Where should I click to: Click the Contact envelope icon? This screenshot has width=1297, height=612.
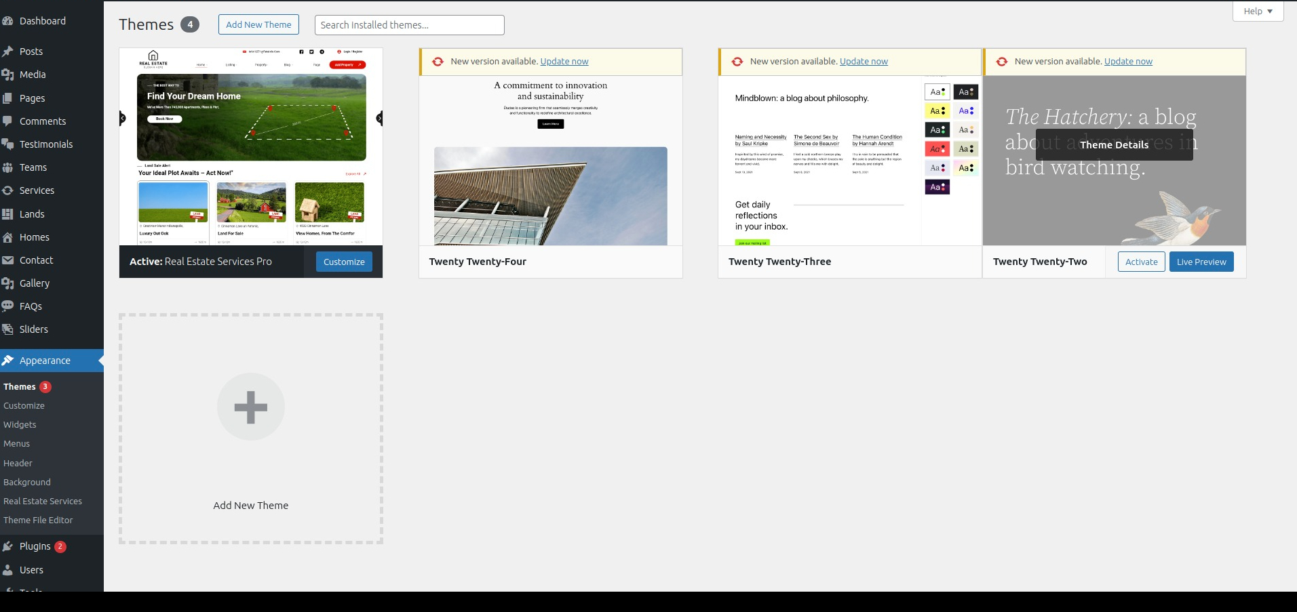7,260
